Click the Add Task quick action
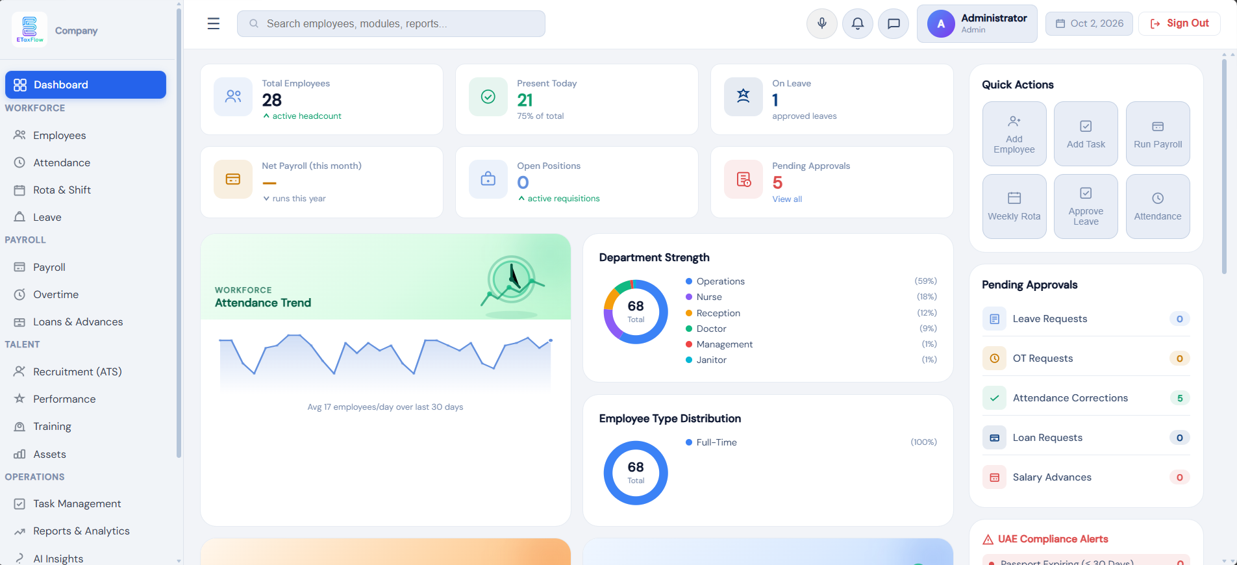The width and height of the screenshot is (1237, 565). tap(1086, 134)
